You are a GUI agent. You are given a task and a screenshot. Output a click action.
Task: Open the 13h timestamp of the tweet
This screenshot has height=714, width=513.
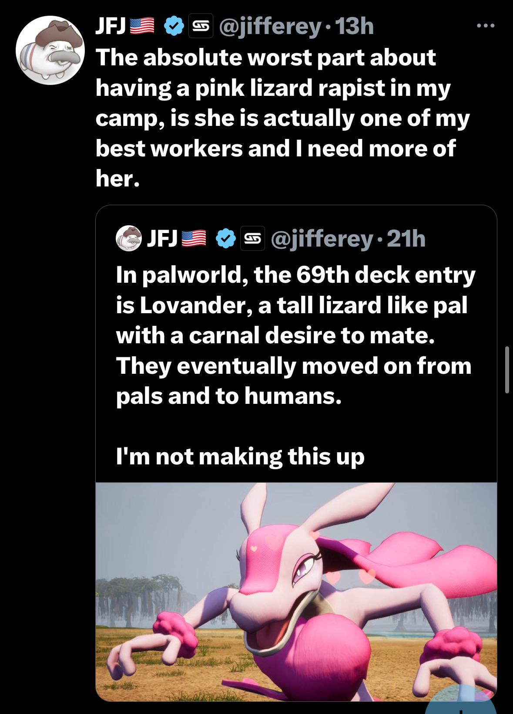coord(355,27)
